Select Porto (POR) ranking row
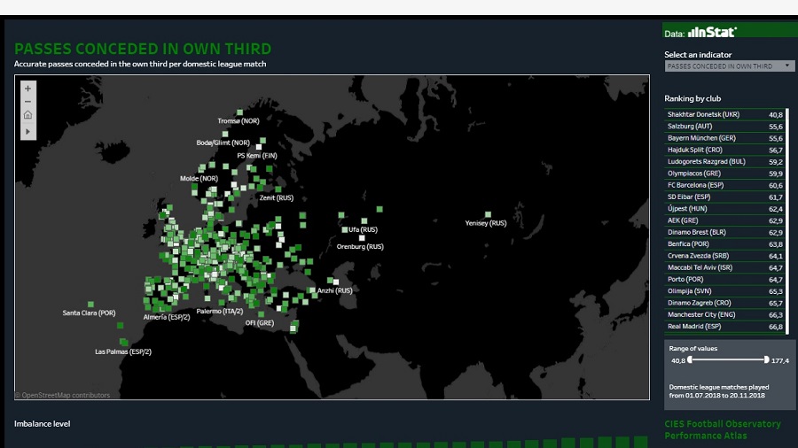The height and width of the screenshot is (448, 798). 724,280
